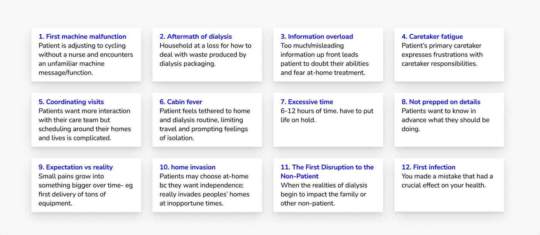Image resolution: width=540 pixels, height=235 pixels.
Task: Click the "10. home invasion" title
Action: pyautogui.click(x=187, y=167)
